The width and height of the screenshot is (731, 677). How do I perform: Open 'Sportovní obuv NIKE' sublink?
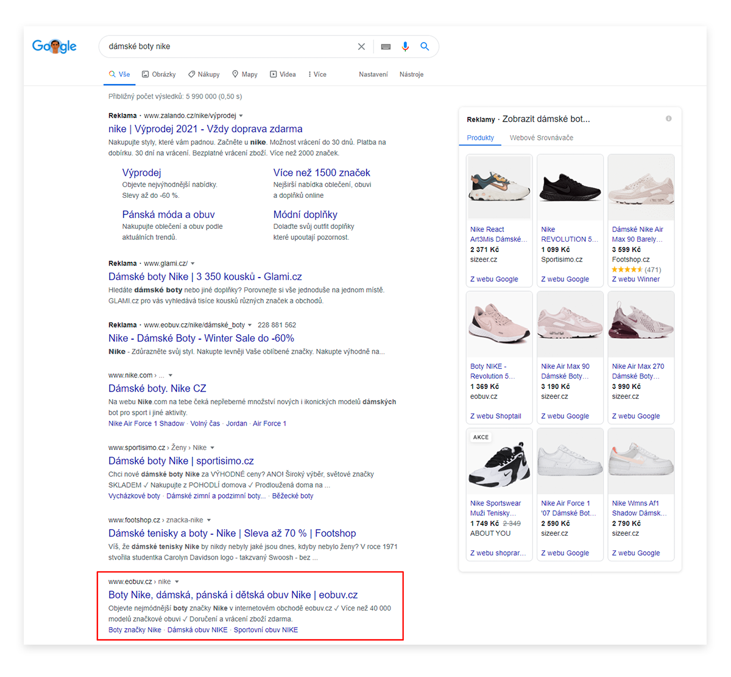[x=266, y=630]
